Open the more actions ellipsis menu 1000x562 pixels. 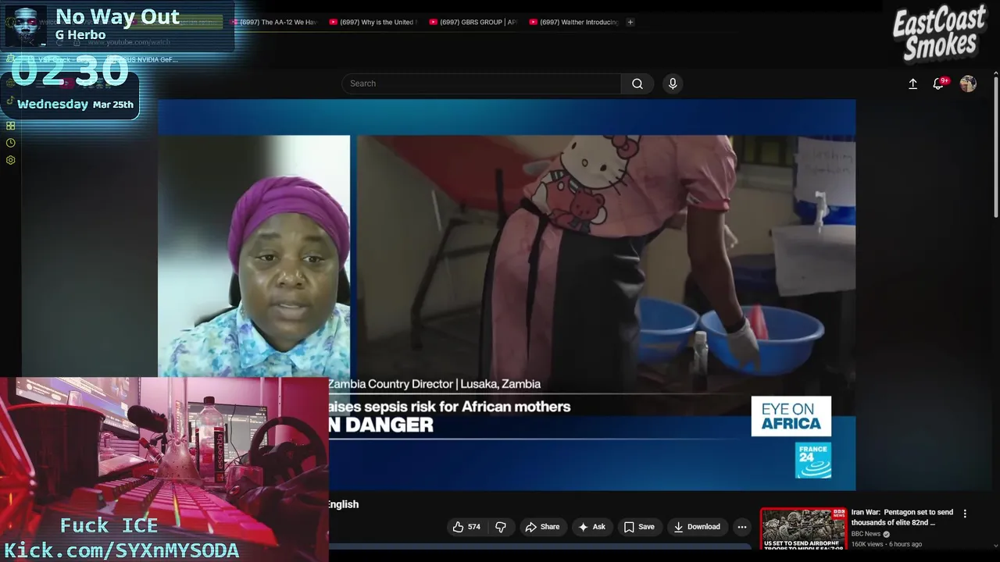click(x=742, y=527)
